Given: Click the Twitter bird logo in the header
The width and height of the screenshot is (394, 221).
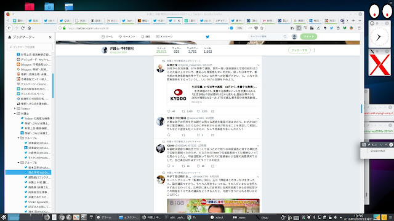Looking at the screenshot, I should (x=207, y=37).
